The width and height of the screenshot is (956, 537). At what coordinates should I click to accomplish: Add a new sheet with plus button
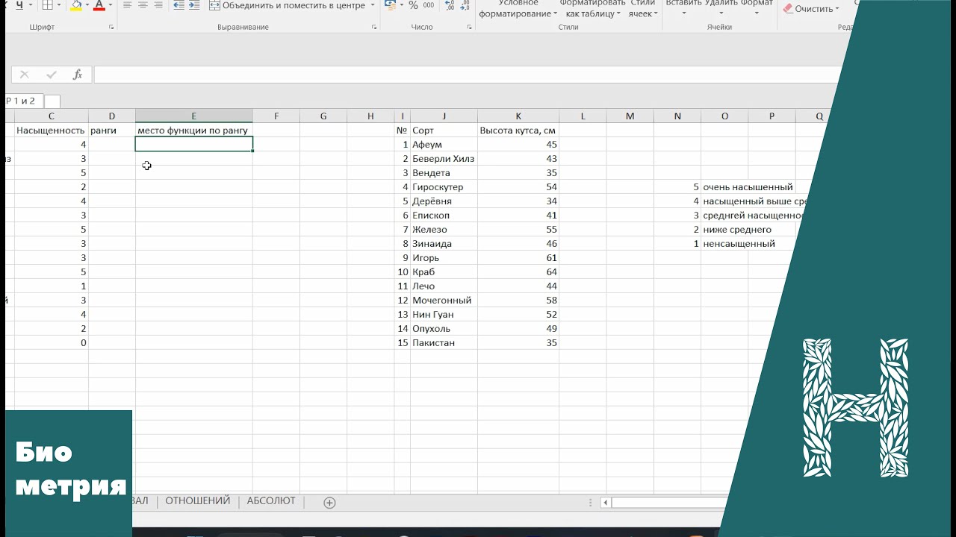329,503
